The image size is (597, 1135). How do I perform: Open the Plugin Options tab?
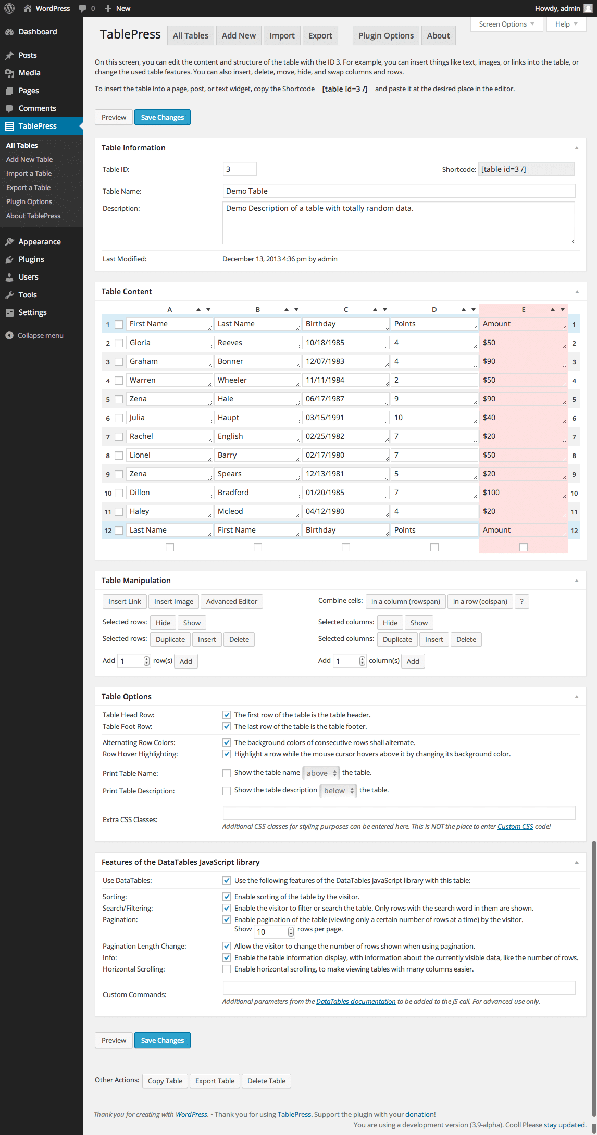point(385,35)
